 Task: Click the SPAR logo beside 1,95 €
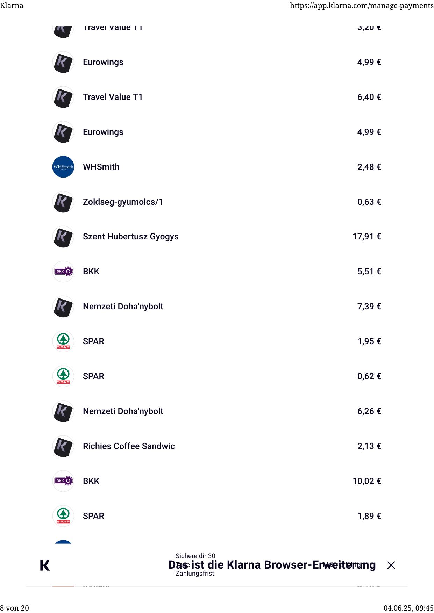(63, 341)
